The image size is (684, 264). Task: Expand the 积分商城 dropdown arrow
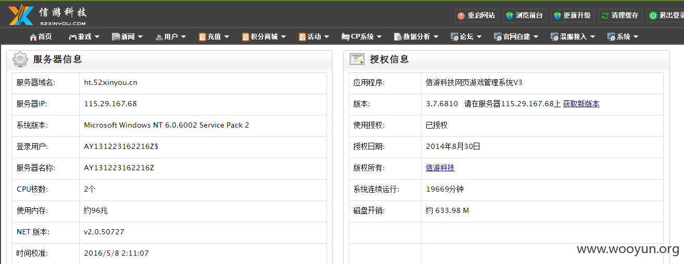click(284, 37)
